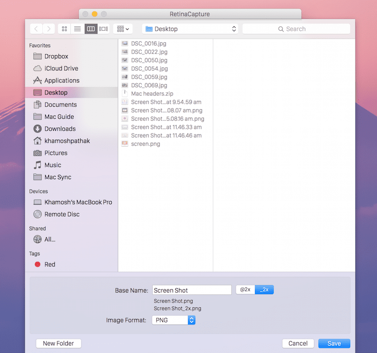
Task: Open Downloads in the sidebar
Action: (71, 129)
